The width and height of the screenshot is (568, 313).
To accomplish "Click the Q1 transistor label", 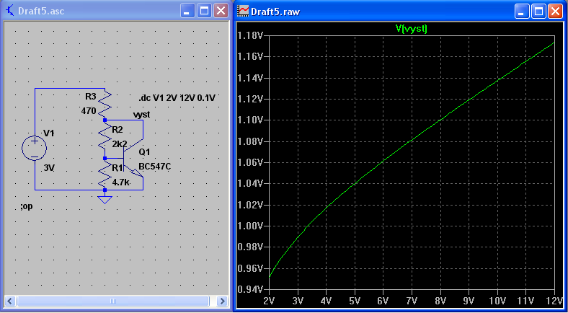I will tap(145, 151).
